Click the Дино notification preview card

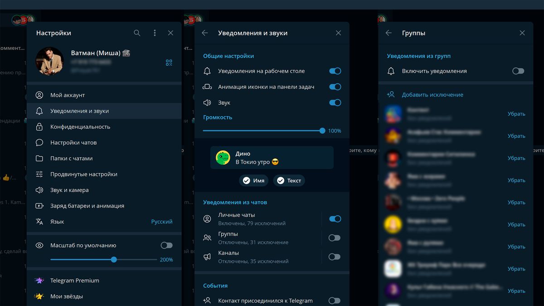[272, 157]
